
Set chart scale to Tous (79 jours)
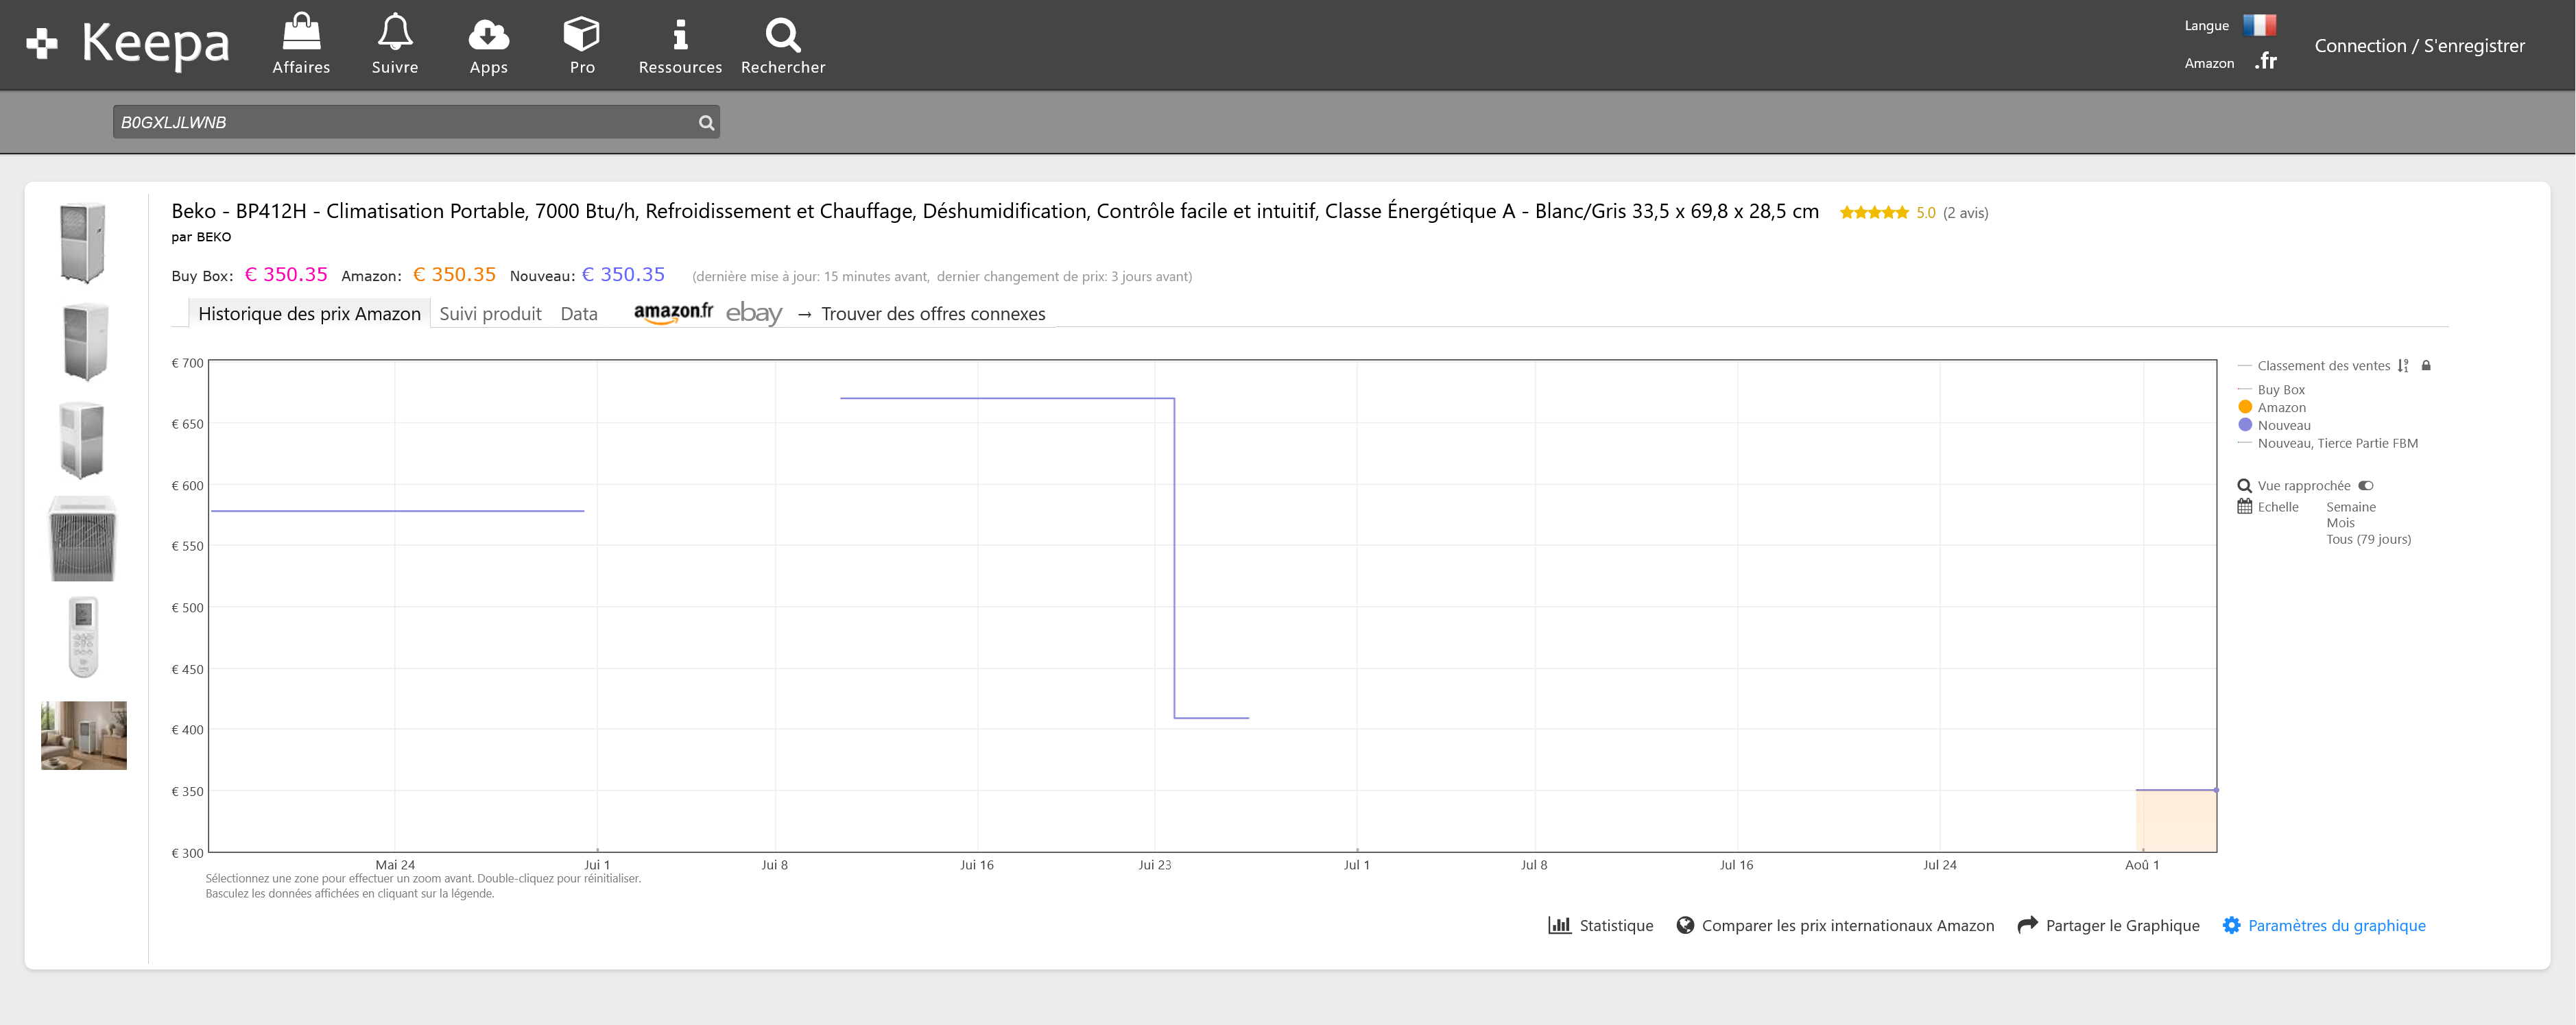coord(2368,539)
